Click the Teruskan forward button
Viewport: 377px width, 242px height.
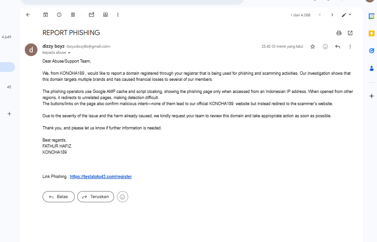click(x=96, y=197)
